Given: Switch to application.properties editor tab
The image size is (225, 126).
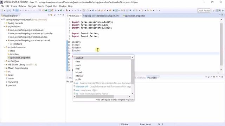Looking at the screenshot, I should (x=134, y=16).
